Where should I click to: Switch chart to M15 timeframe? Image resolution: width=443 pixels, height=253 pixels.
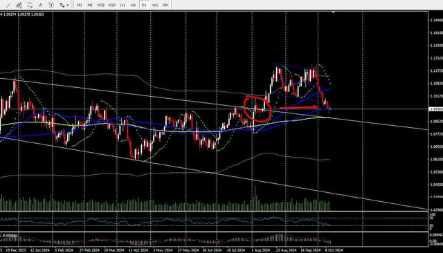click(101, 5)
